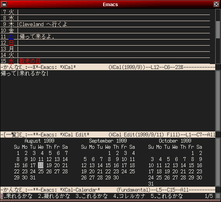Select October 1 in the calendar
Viewport: 221px width, 202px height.
193,153
